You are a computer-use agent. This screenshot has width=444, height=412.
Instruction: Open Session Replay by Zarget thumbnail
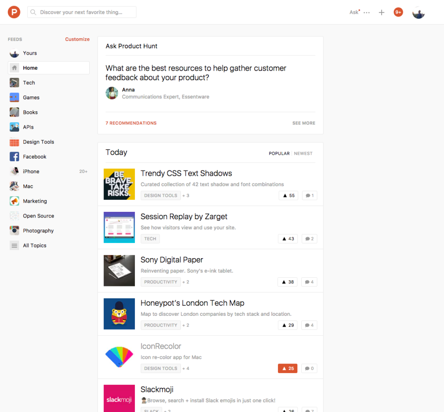(119, 227)
